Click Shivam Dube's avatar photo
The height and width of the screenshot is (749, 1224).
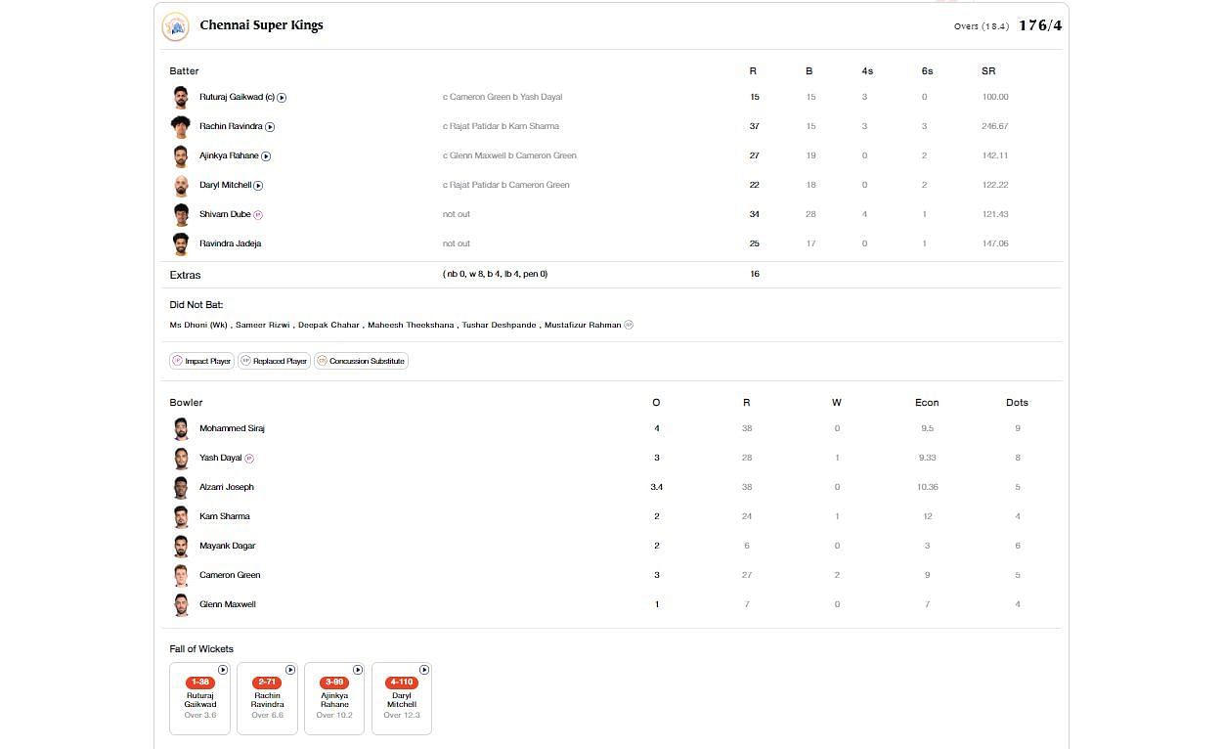pyautogui.click(x=181, y=214)
